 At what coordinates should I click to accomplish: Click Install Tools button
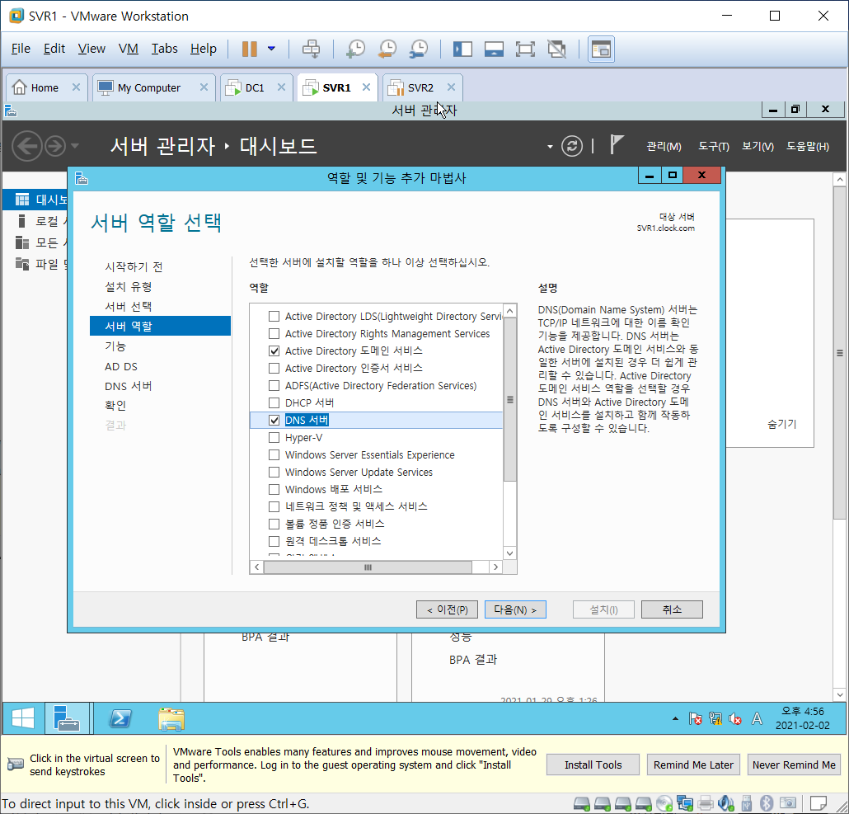click(x=593, y=765)
